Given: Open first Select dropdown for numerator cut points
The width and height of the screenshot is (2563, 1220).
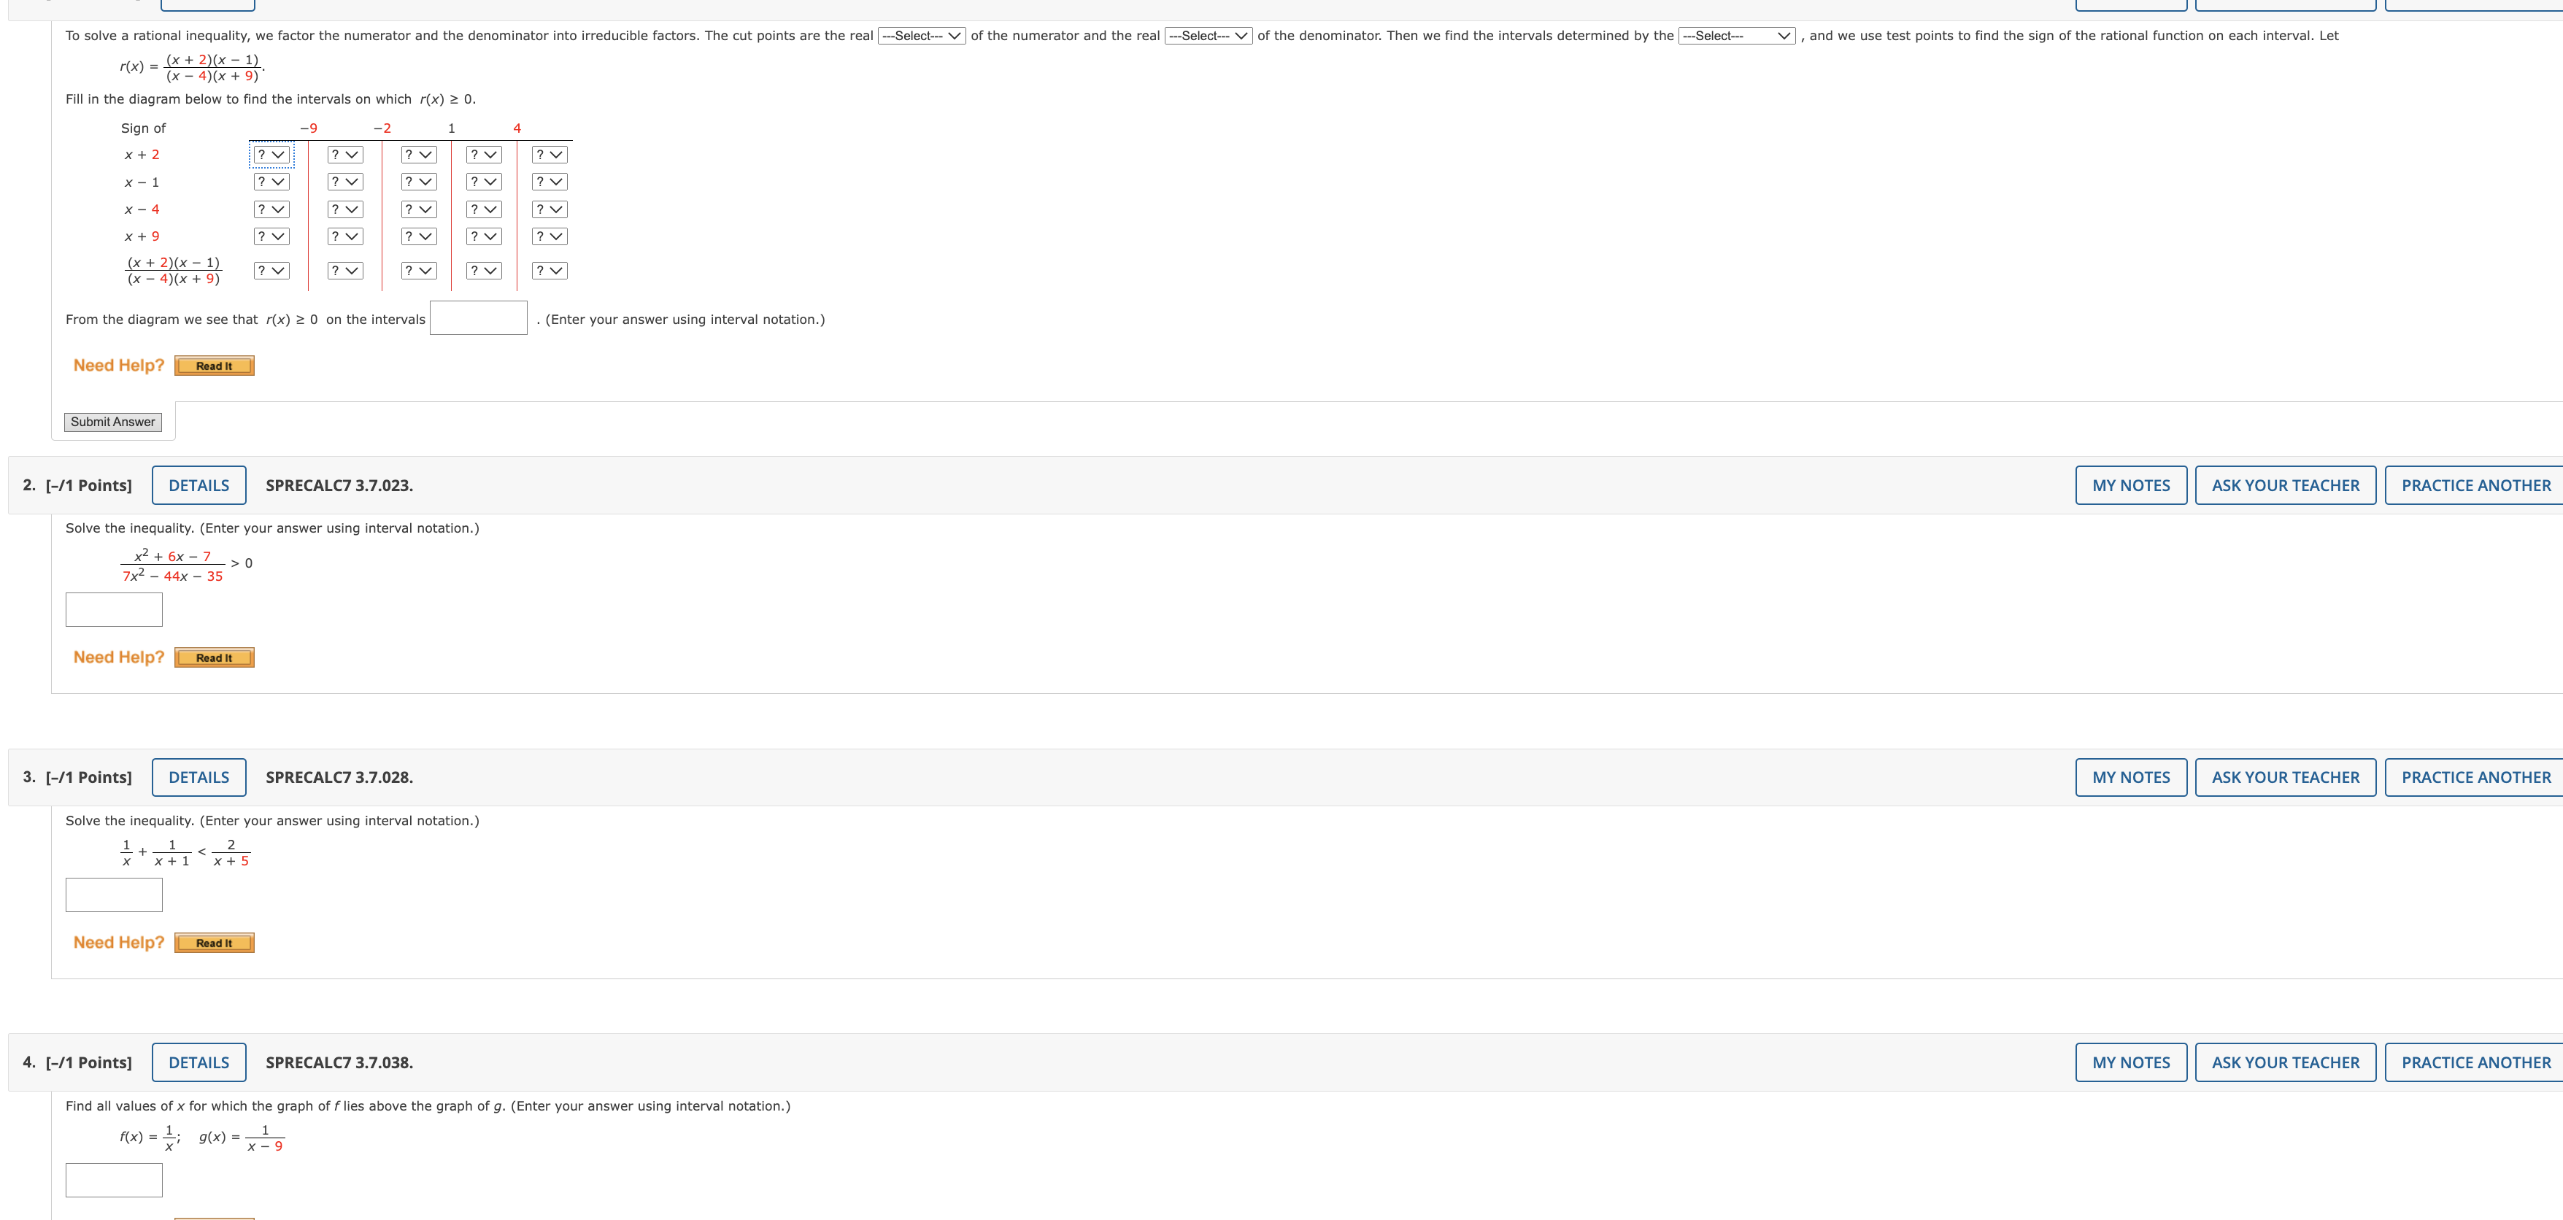Looking at the screenshot, I should pyautogui.click(x=921, y=36).
